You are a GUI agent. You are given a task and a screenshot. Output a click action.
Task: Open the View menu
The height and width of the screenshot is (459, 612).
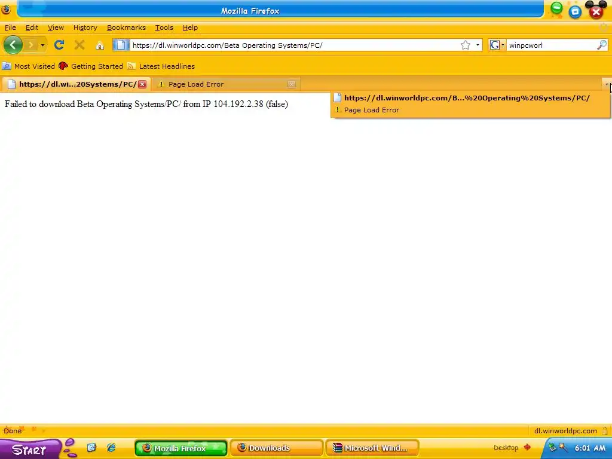point(56,27)
